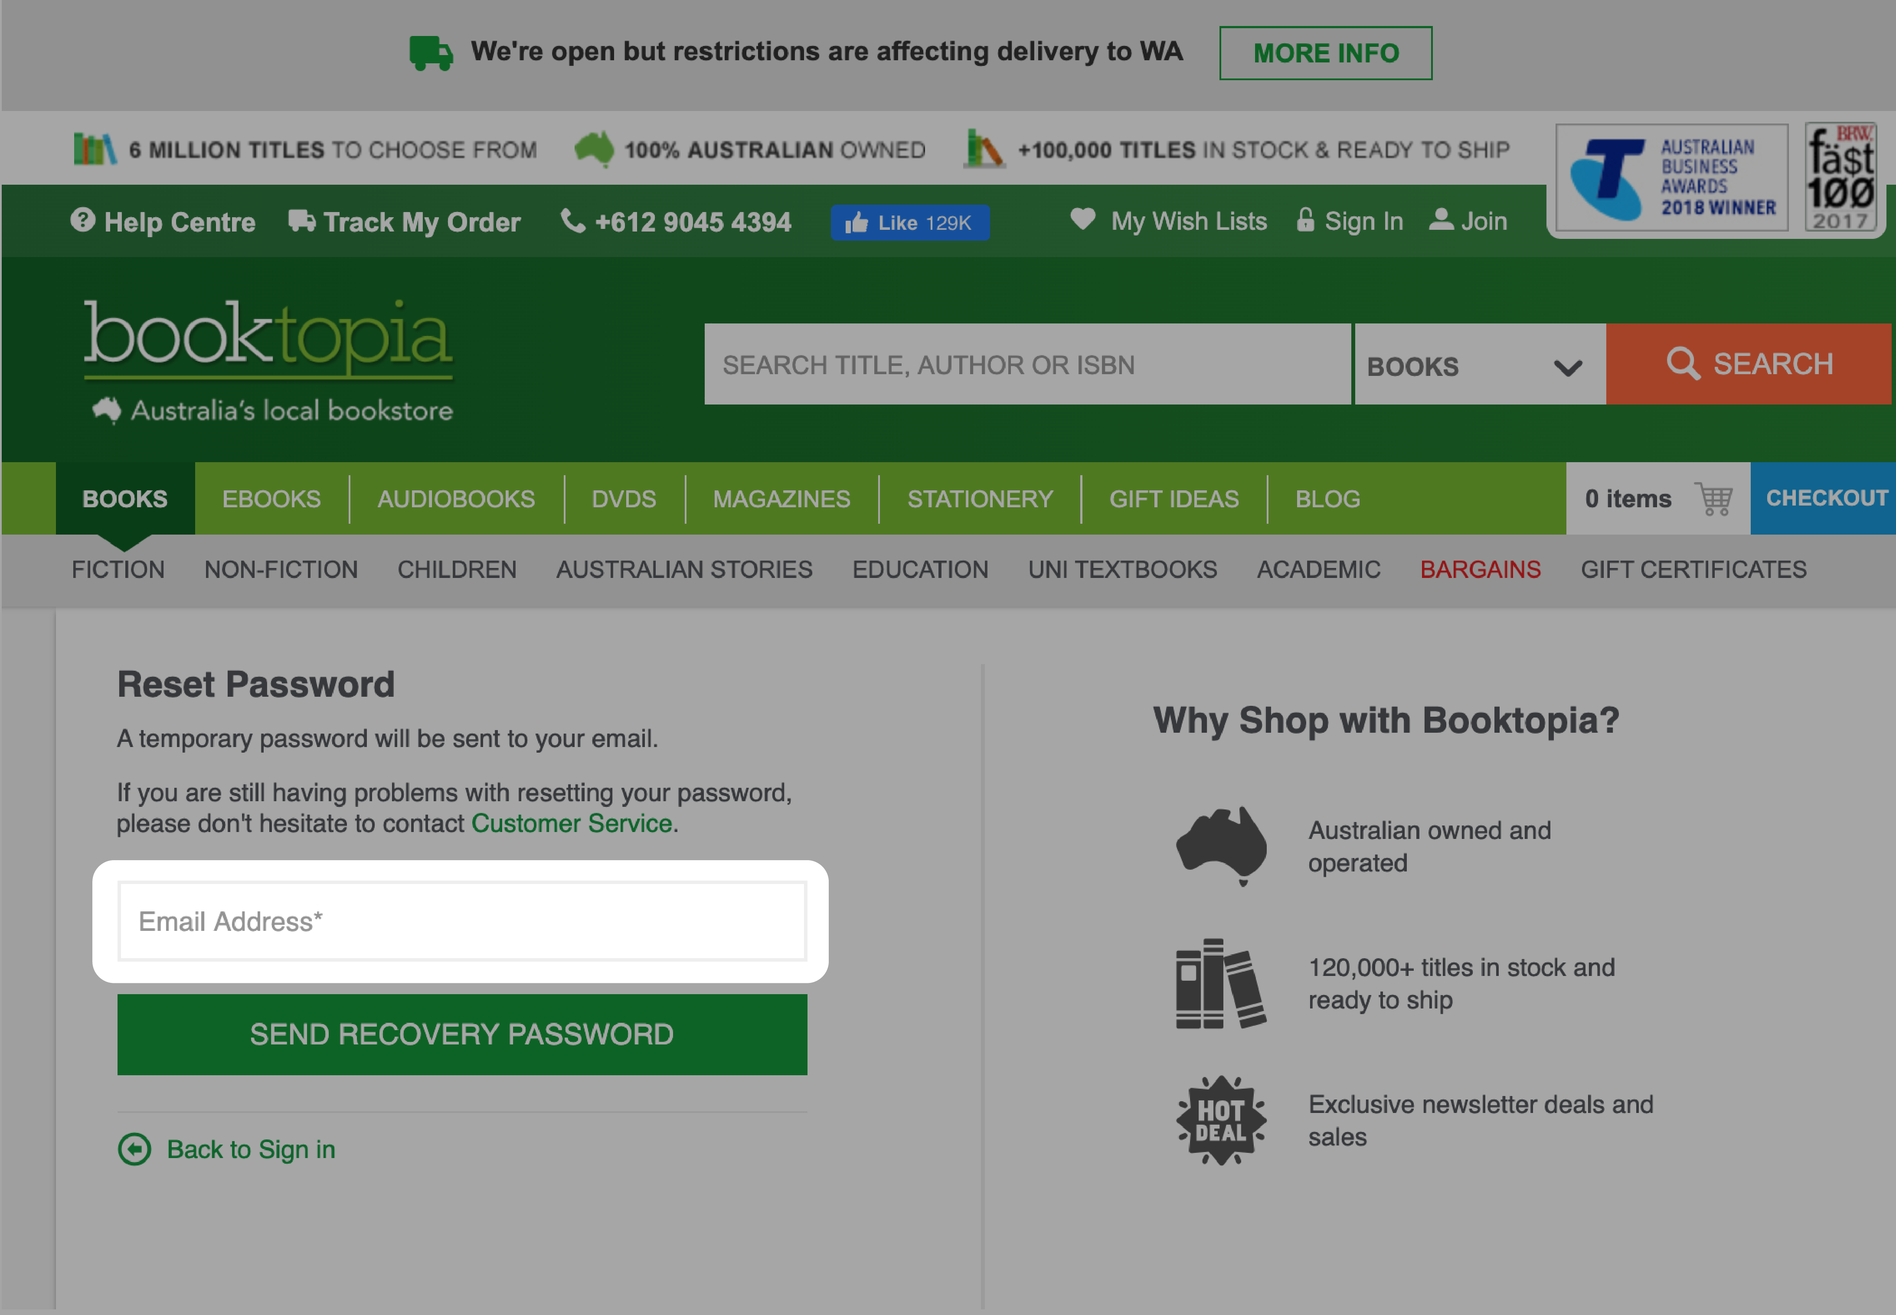1896x1315 pixels.
Task: Open the NON-FICTION category
Action: coord(281,569)
